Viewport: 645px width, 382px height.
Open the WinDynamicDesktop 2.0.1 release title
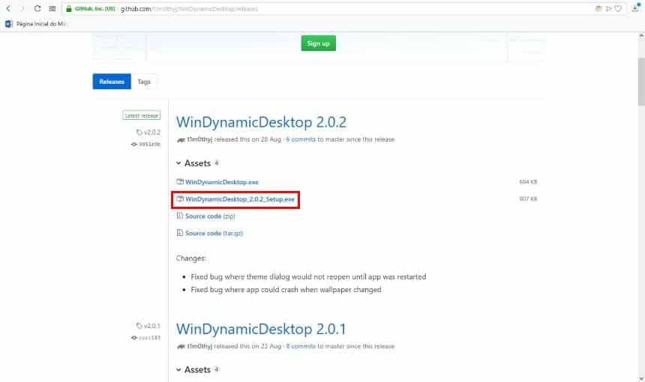(x=261, y=329)
